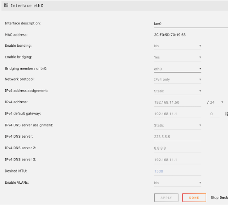228x205 pixels.
Task: Click the Desired MTU field 1500
Action: pyautogui.click(x=178, y=171)
